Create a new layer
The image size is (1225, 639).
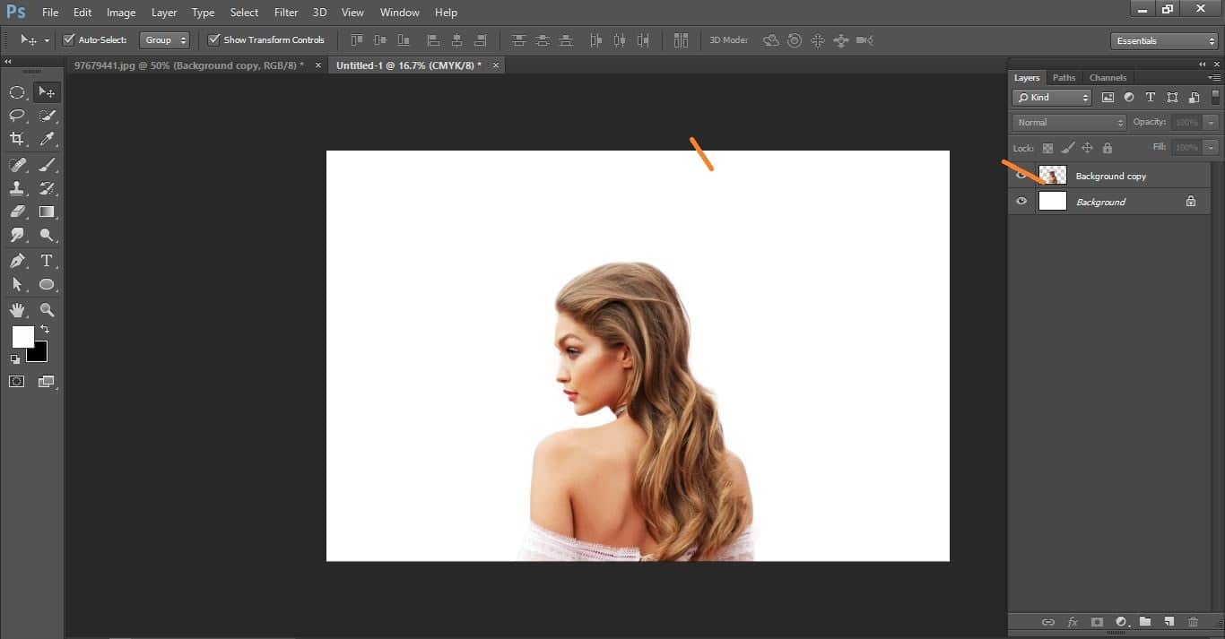pyautogui.click(x=1169, y=621)
